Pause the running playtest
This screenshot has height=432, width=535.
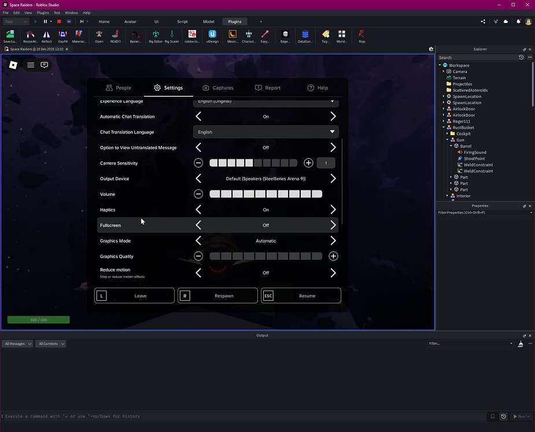pos(45,21)
